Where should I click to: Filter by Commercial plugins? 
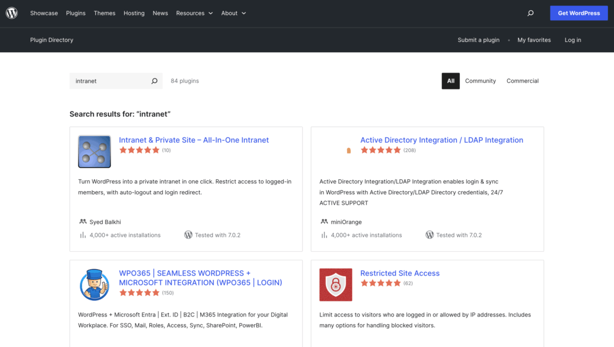click(522, 81)
